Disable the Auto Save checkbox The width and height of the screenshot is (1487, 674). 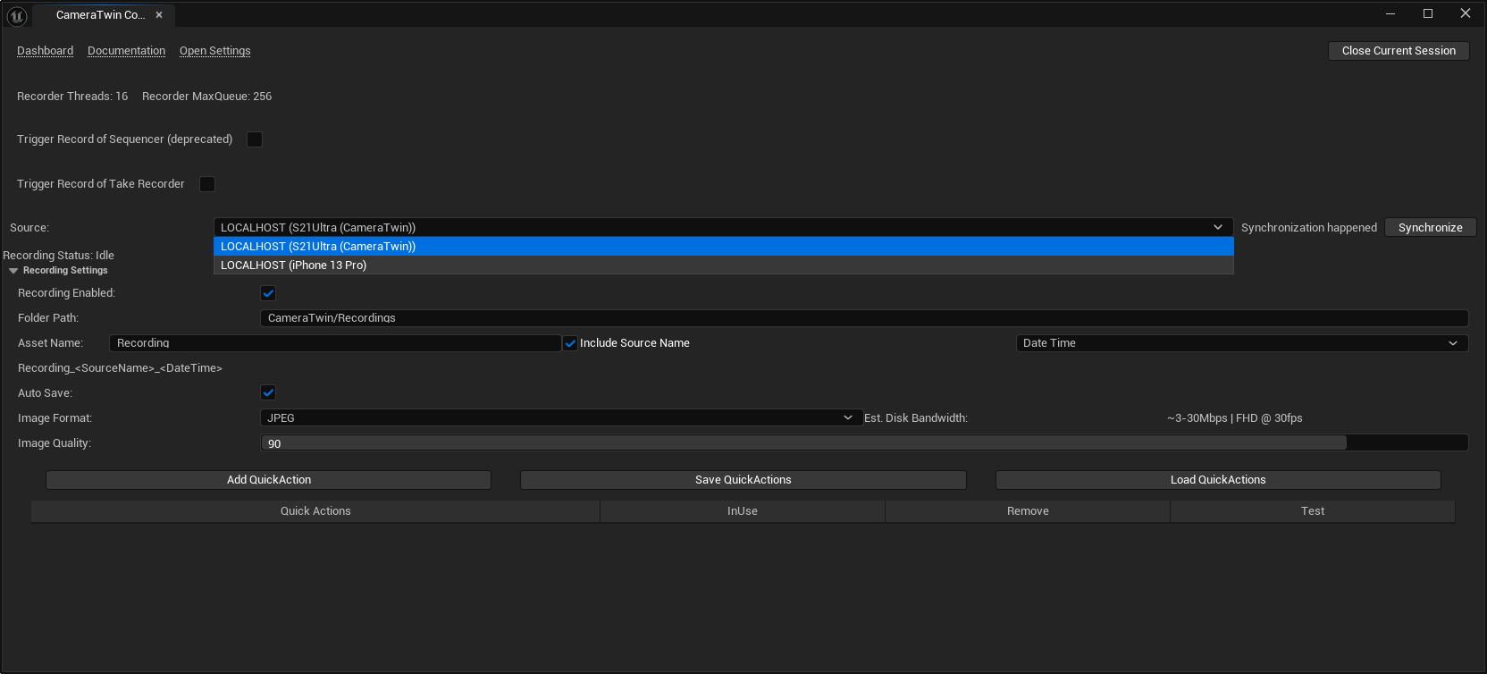(x=268, y=393)
